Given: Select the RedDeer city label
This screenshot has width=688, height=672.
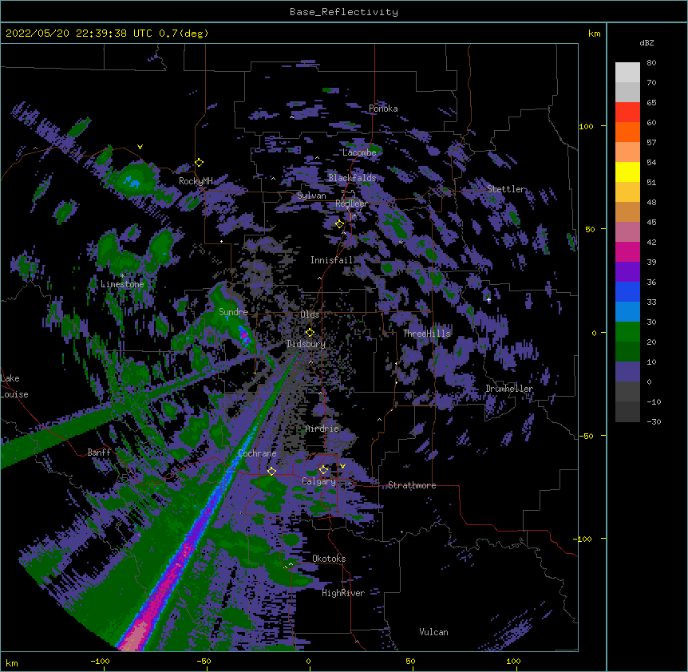Looking at the screenshot, I should (351, 204).
